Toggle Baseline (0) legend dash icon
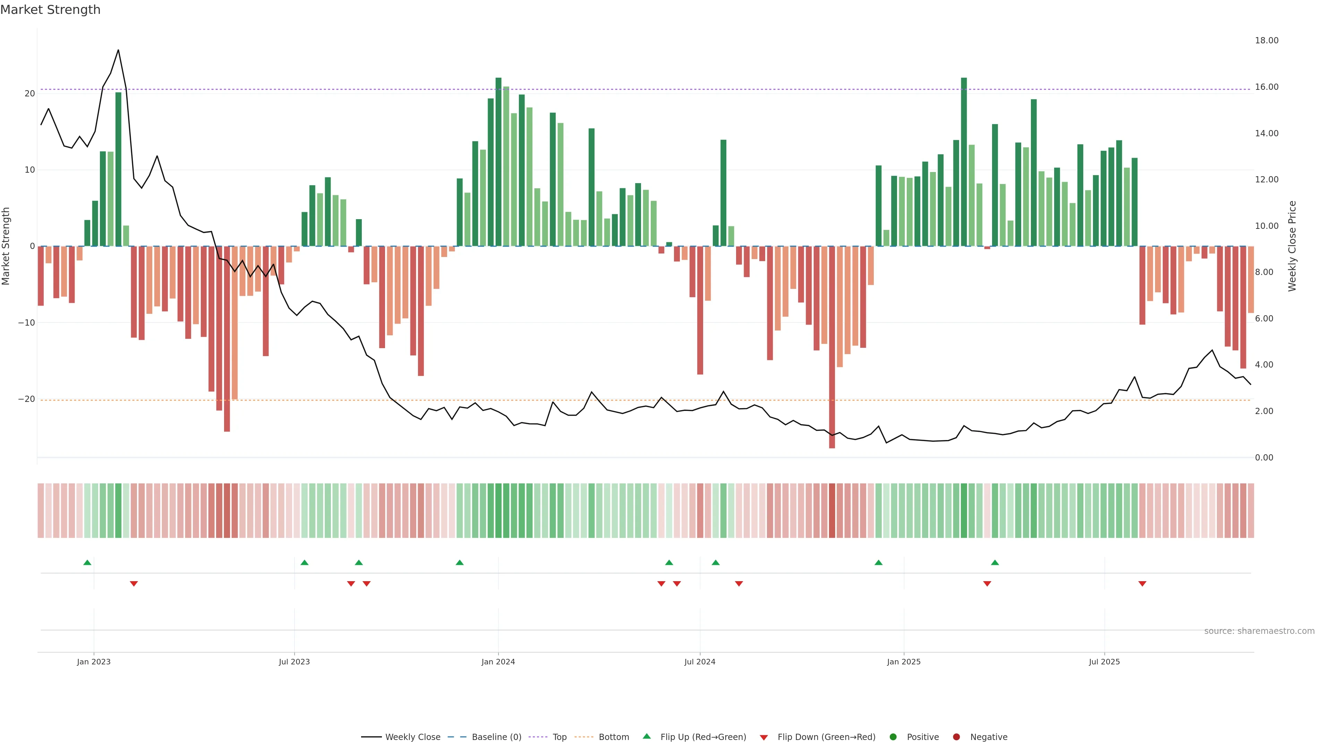This screenshot has height=749, width=1332. pyautogui.click(x=456, y=737)
